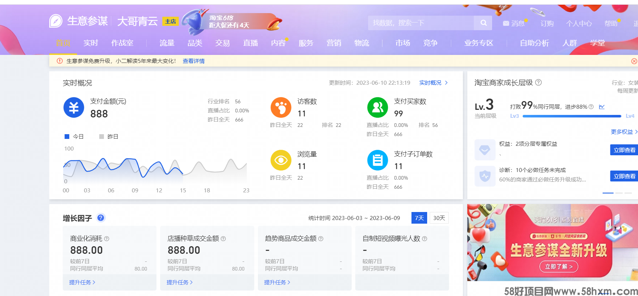Open the 品类 menu
Image resolution: width=638 pixels, height=296 pixels.
(195, 43)
